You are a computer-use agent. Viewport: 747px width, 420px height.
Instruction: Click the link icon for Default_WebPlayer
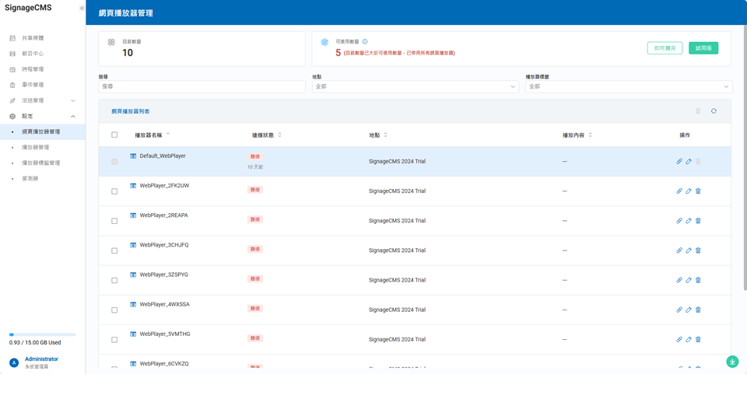coord(679,162)
